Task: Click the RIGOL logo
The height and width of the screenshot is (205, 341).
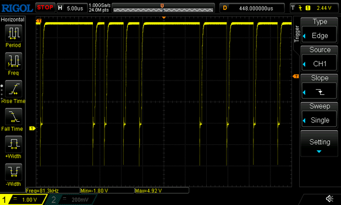Action: 17,8
